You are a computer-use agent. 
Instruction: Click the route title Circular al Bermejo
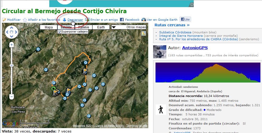pos(64,11)
